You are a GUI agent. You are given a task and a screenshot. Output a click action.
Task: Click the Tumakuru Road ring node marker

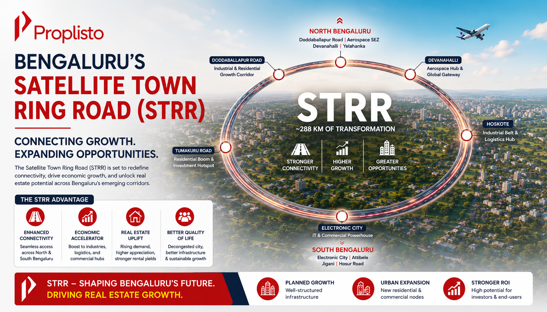pyautogui.click(x=225, y=147)
